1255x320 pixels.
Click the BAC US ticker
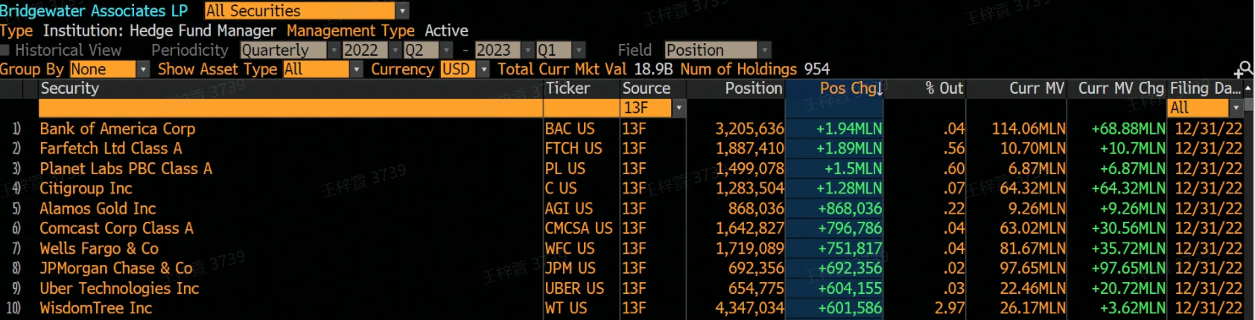570,129
